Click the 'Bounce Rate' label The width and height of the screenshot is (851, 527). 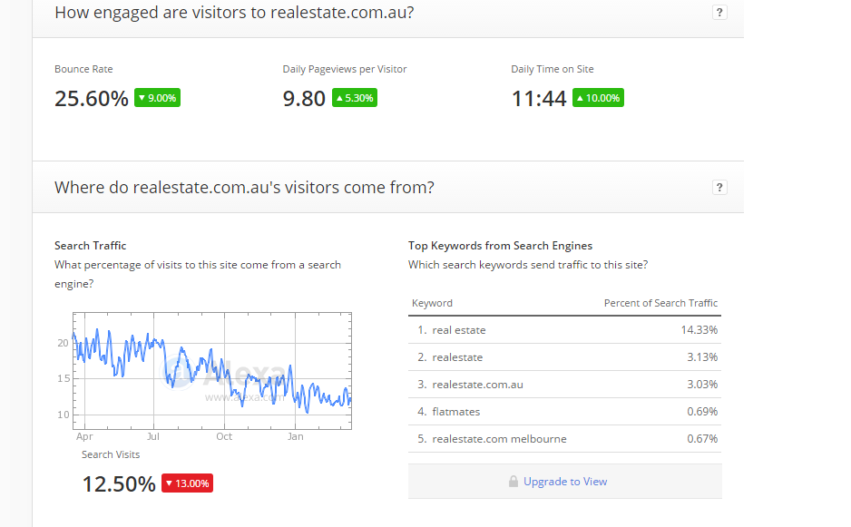click(x=83, y=69)
